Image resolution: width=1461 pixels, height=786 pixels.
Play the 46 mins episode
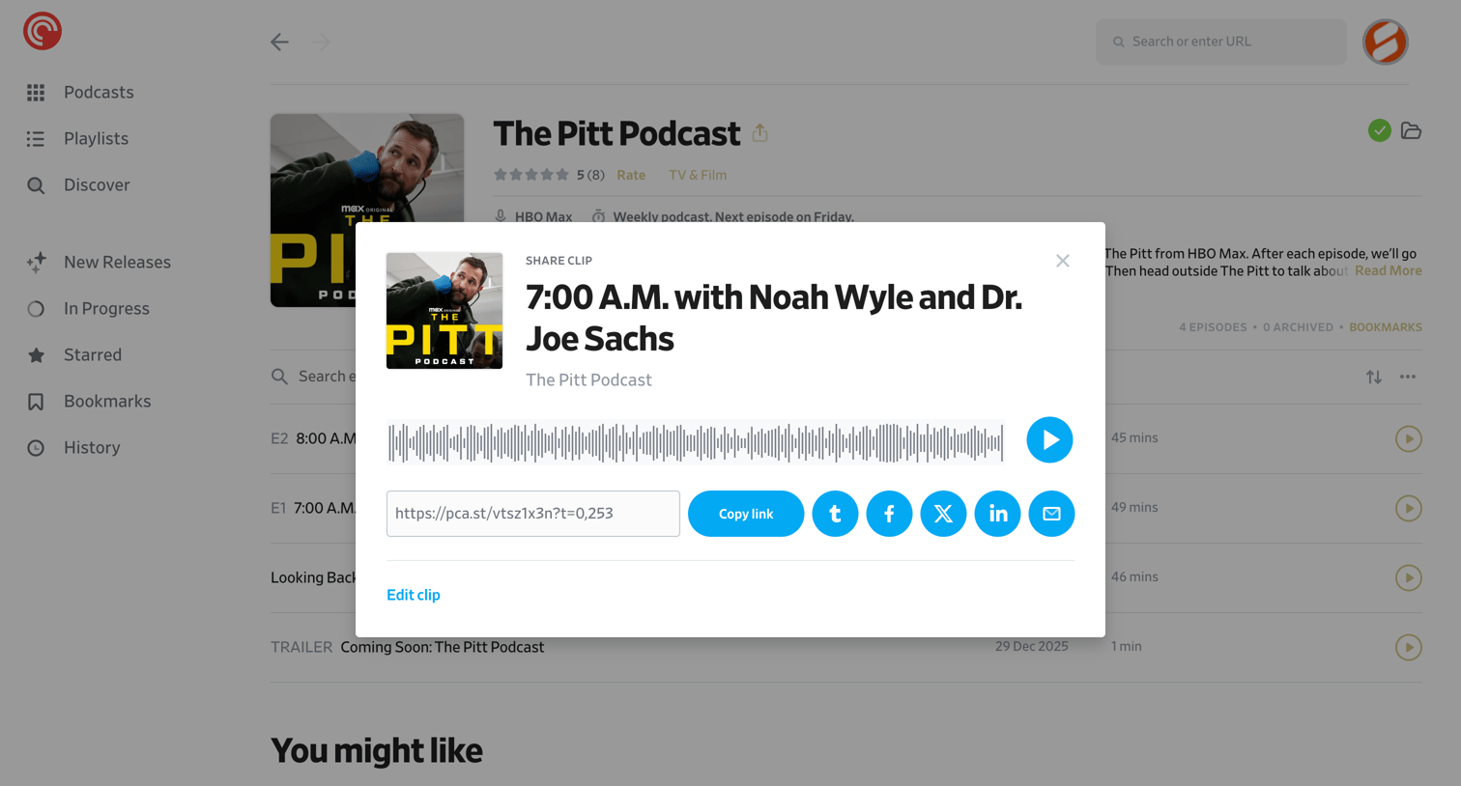(1409, 577)
